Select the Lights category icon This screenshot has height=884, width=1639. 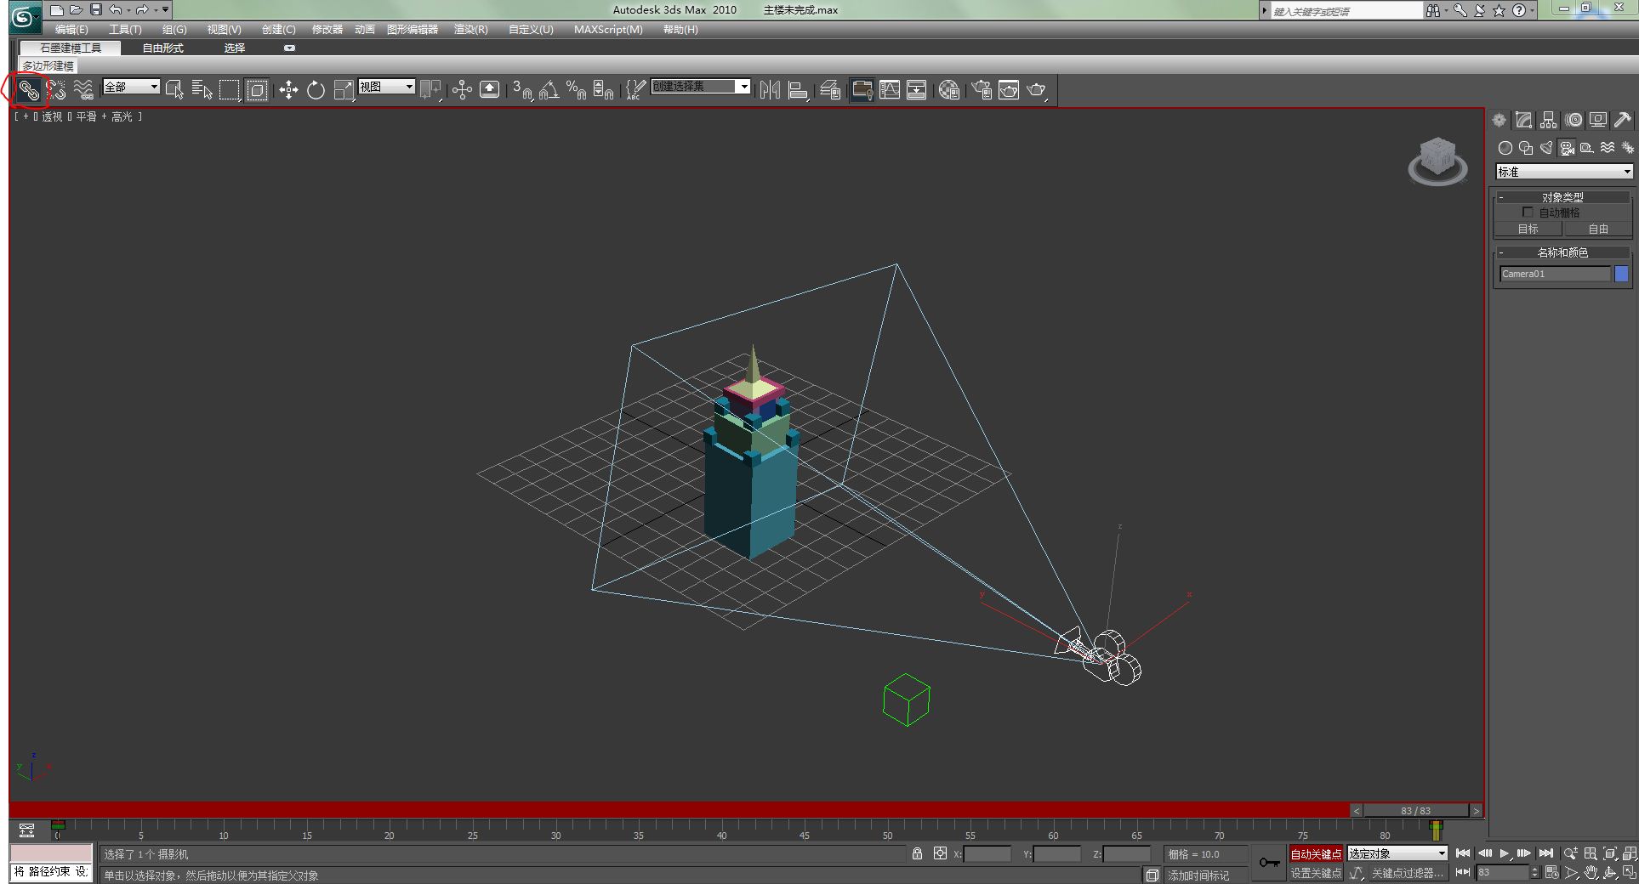point(1546,148)
